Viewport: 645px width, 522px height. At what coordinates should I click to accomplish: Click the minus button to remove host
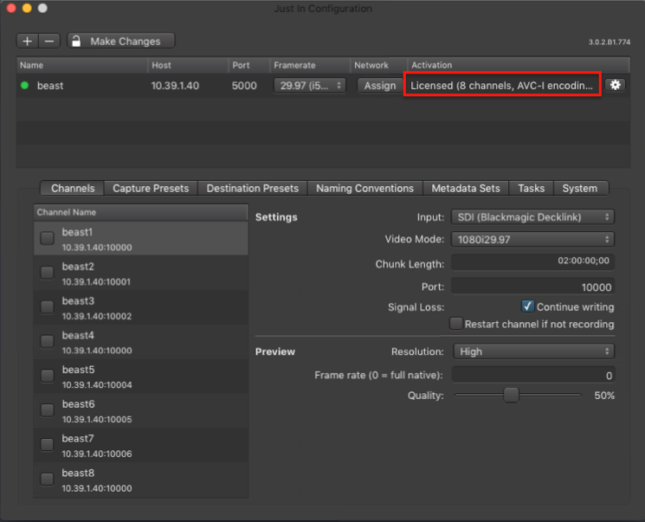pyautogui.click(x=49, y=42)
